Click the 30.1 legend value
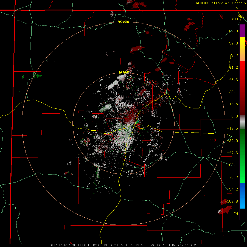This screenshot has height=247, width=247. 234,92
